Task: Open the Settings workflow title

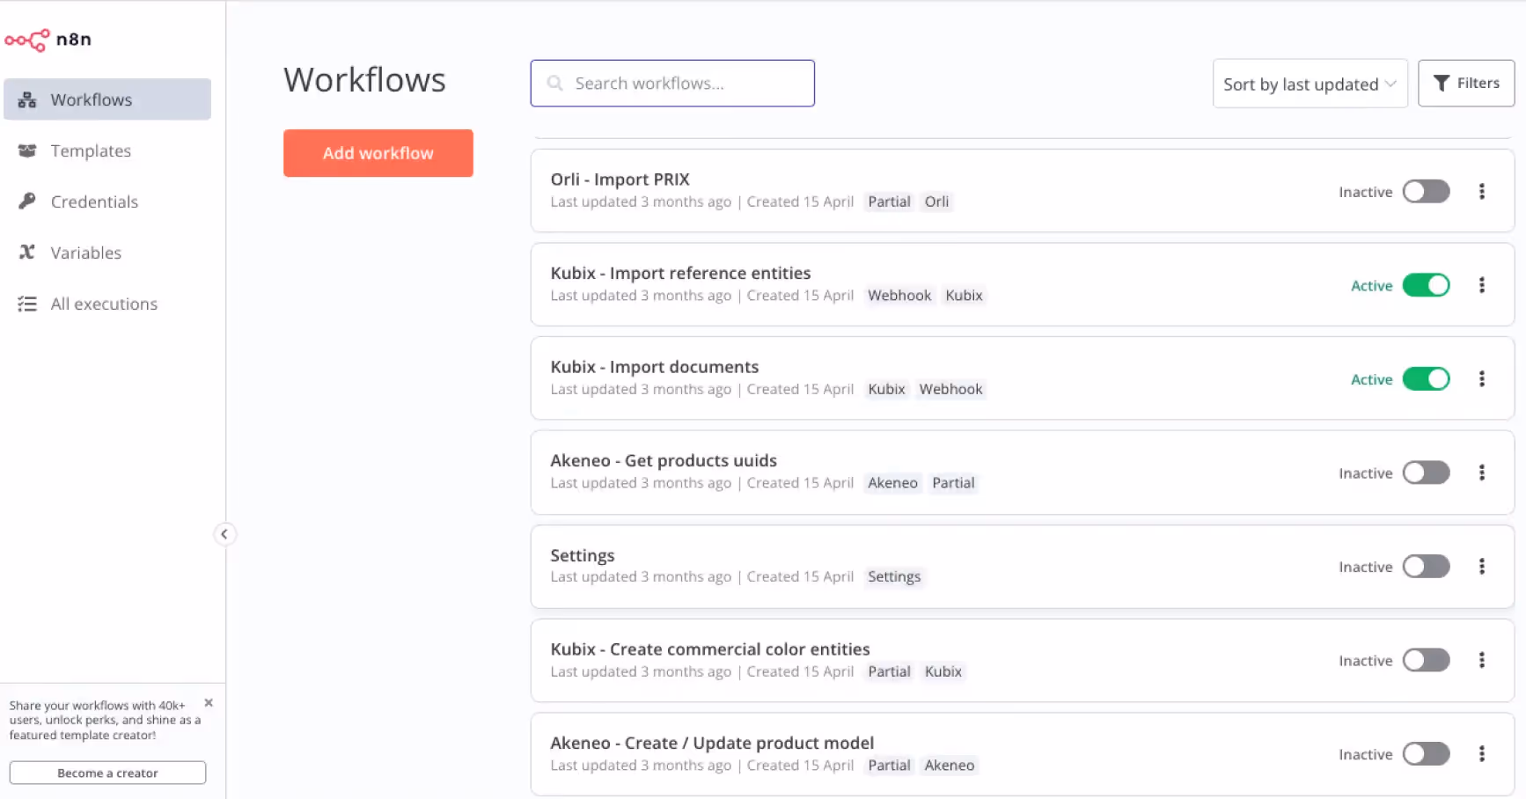Action: tap(582, 556)
